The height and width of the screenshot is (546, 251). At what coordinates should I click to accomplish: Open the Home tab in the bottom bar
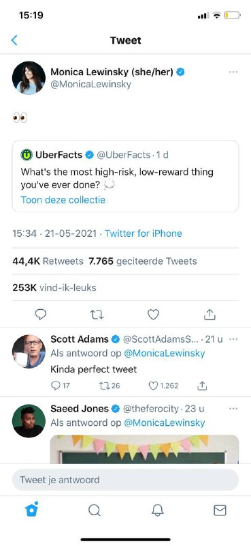point(31,510)
